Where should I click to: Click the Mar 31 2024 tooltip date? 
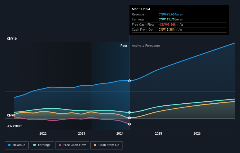(x=141, y=9)
